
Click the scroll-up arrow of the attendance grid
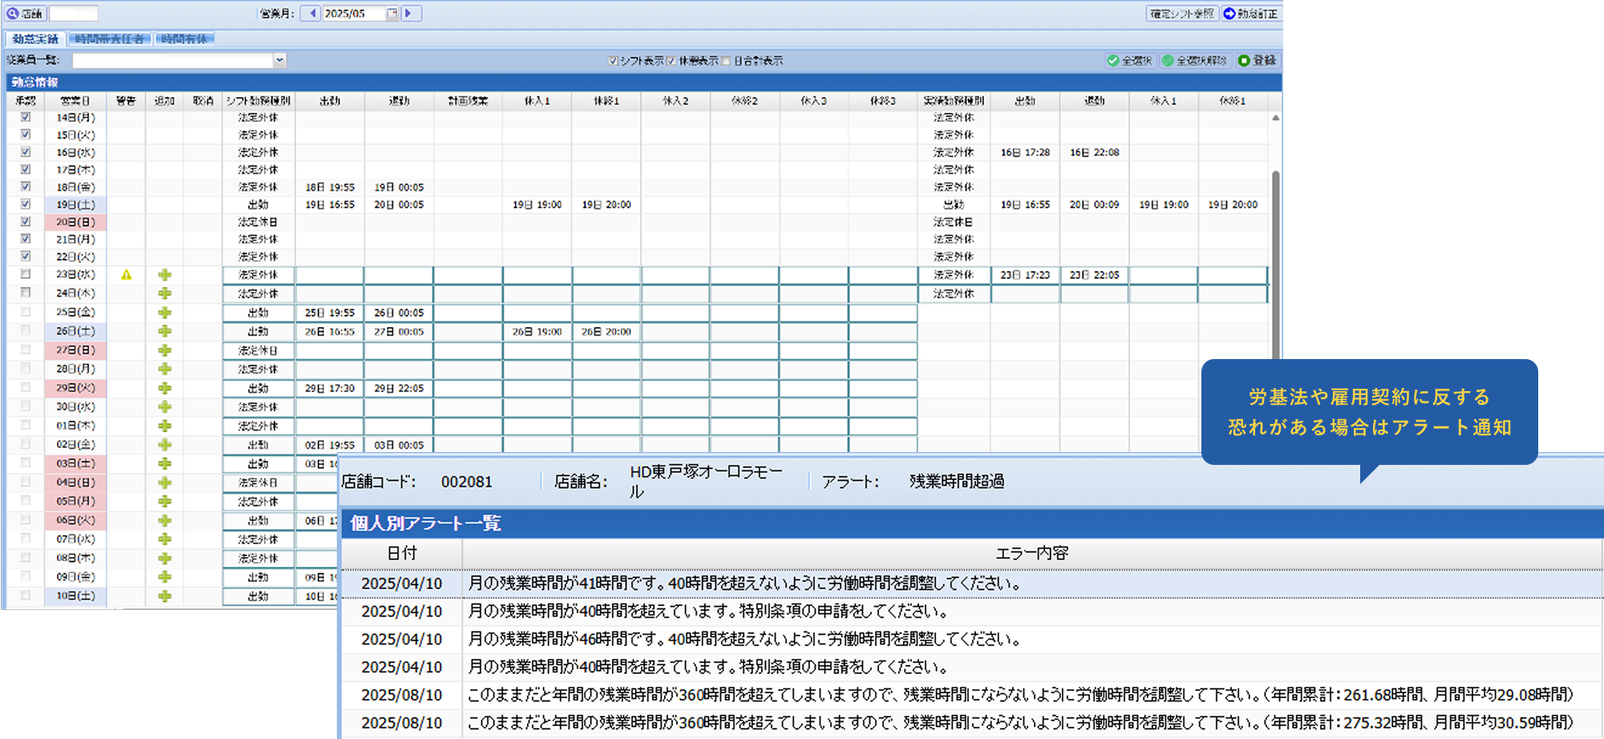1275,118
